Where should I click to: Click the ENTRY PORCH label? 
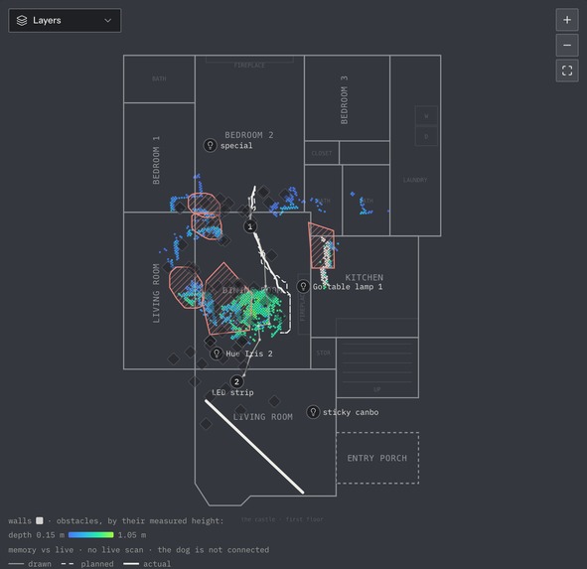[377, 458]
